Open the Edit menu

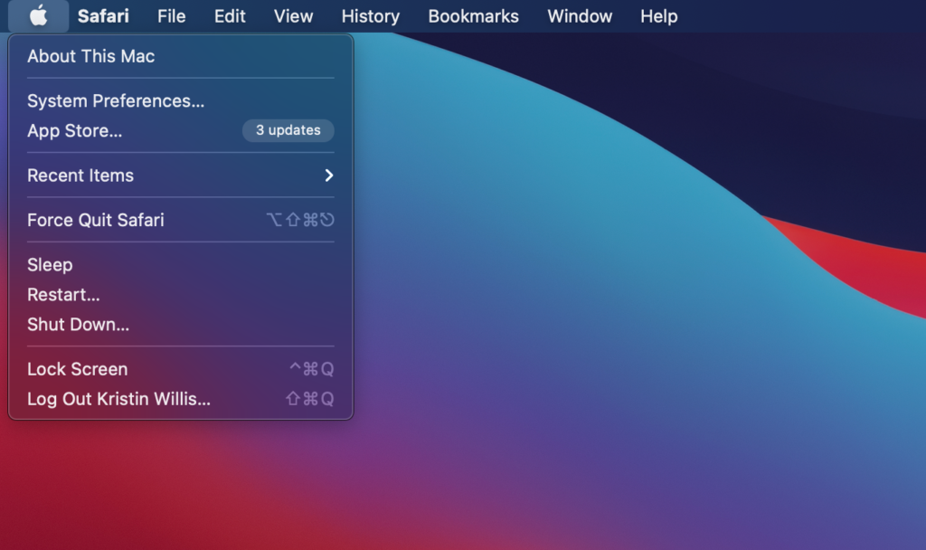point(230,16)
